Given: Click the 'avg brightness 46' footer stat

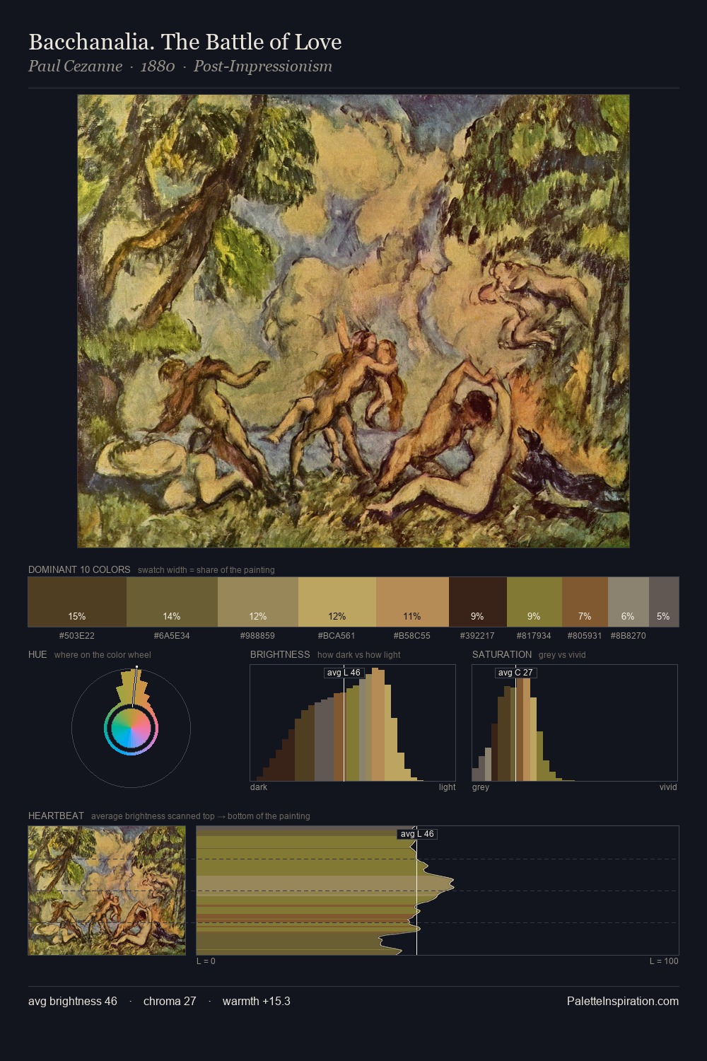Looking at the screenshot, I should click(x=73, y=1001).
